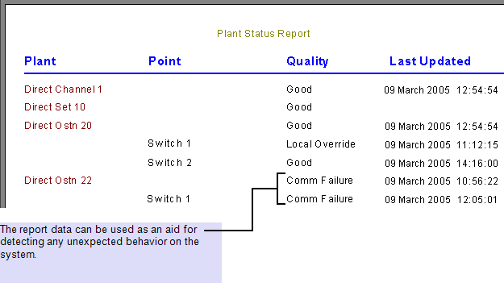Click Comm Failure for Direct Ostn 22
Viewport: 504px width, 291px height.
pos(319,181)
